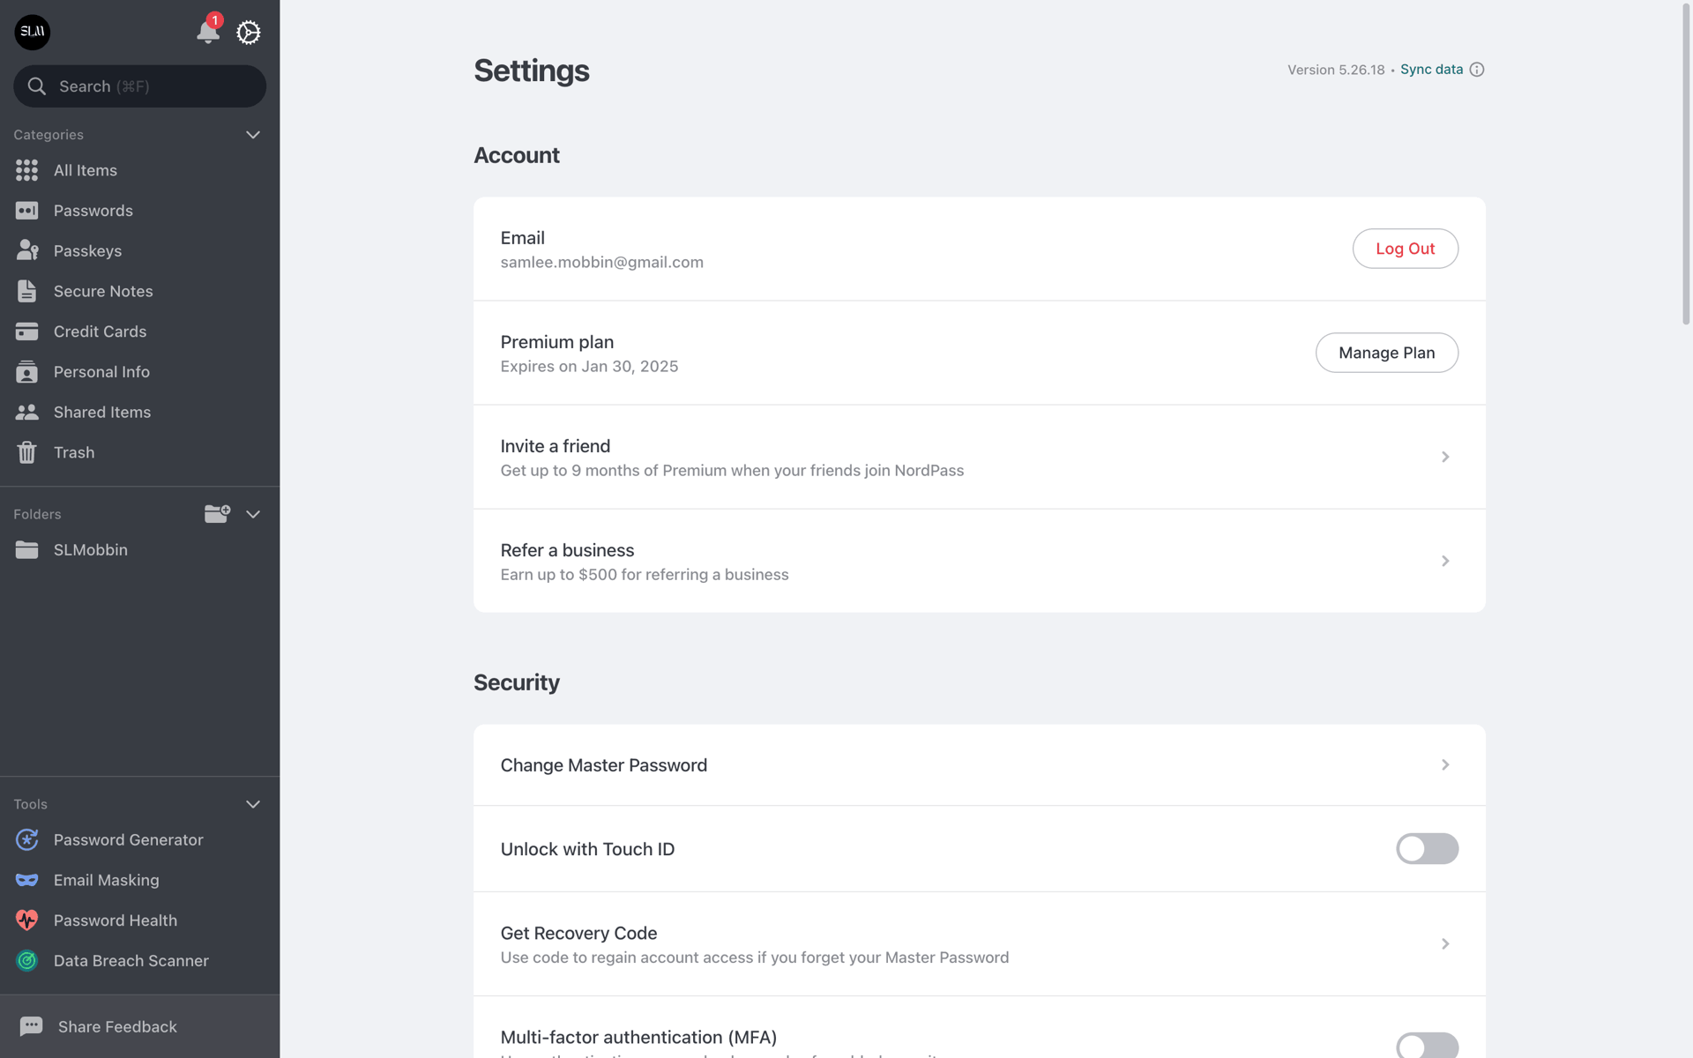Image resolution: width=1693 pixels, height=1058 pixels.
Task: Open Refer a business chevron
Action: point(1445,561)
